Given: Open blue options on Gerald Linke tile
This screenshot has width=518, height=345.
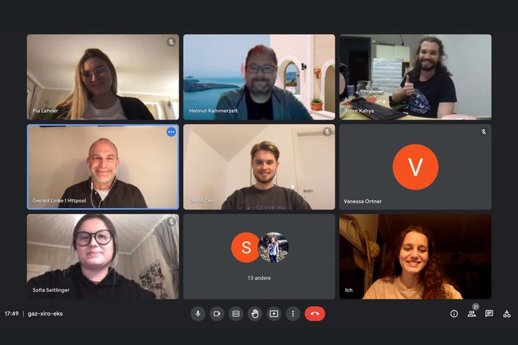Looking at the screenshot, I should coord(171,132).
